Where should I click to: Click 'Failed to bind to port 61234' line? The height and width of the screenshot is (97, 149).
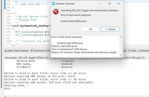click(x=45, y=79)
